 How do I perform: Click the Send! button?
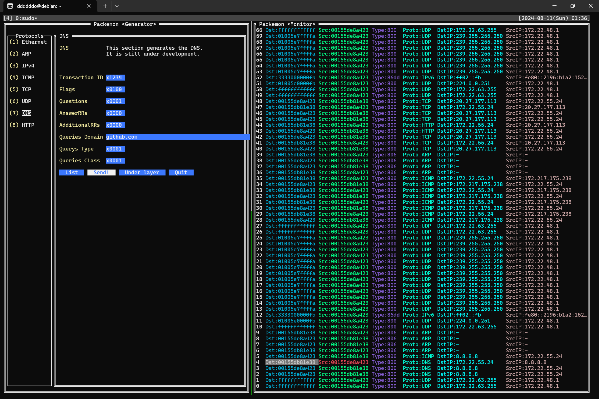[101, 172]
